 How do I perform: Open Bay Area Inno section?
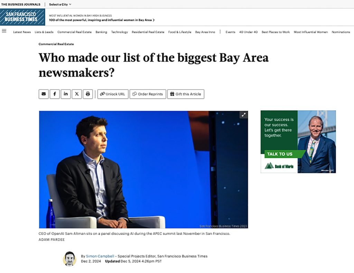(x=205, y=32)
